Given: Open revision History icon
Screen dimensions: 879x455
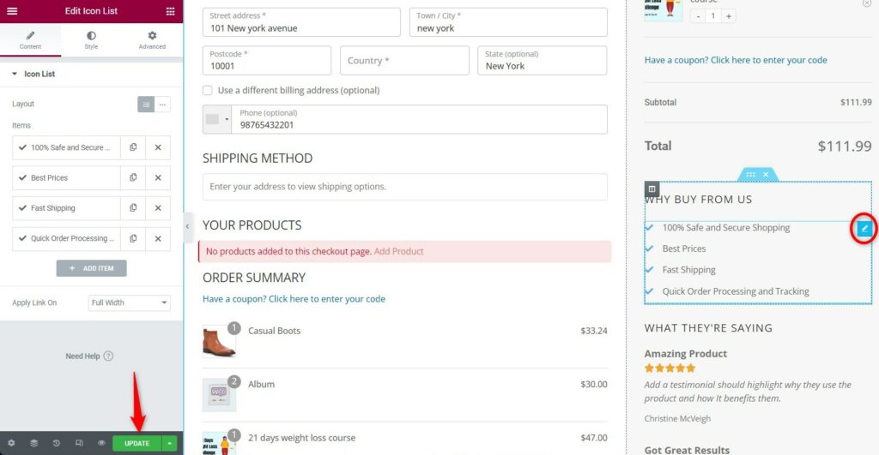Looking at the screenshot, I should tap(56, 443).
